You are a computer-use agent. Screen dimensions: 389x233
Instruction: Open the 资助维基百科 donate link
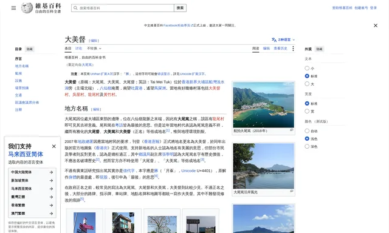342,8
